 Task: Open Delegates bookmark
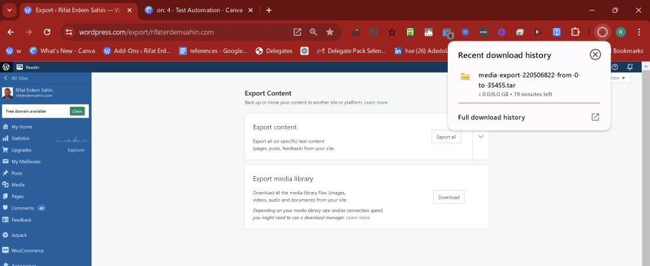(x=274, y=51)
